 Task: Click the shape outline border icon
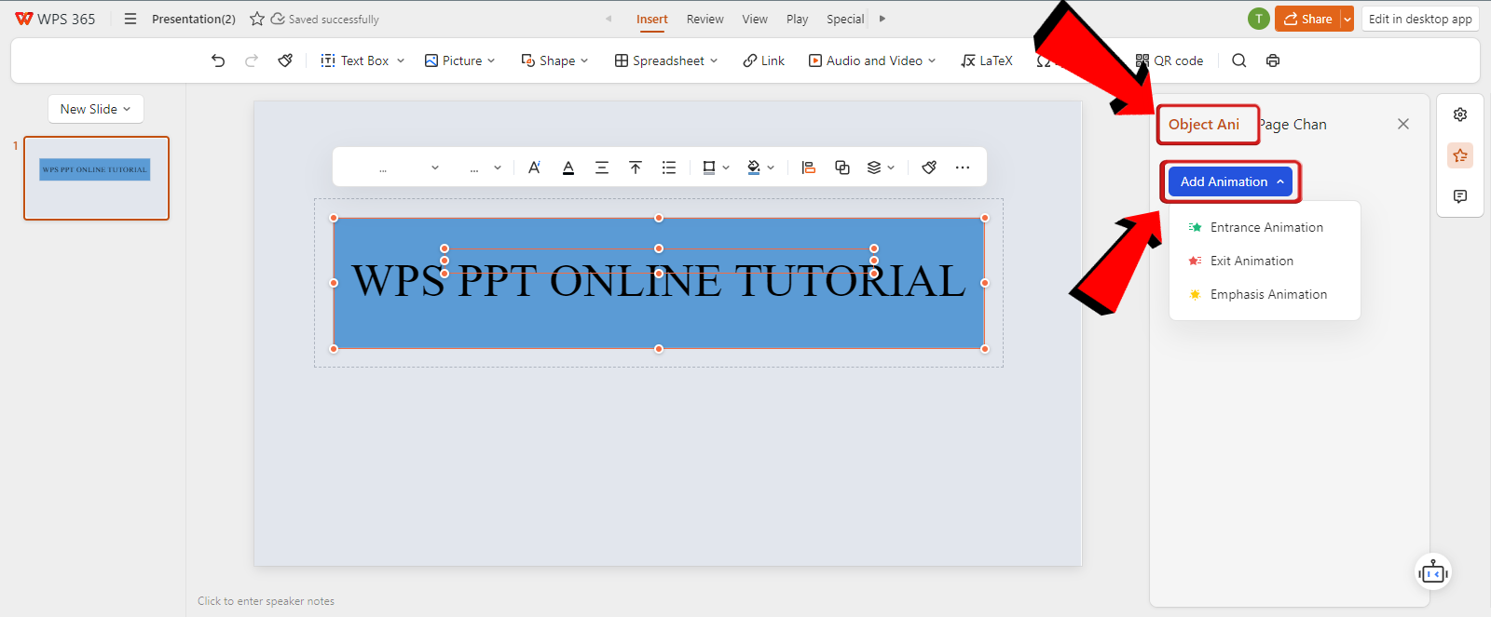[x=709, y=168]
